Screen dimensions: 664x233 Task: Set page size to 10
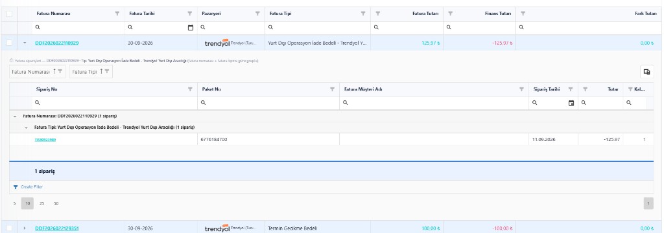(x=27, y=204)
